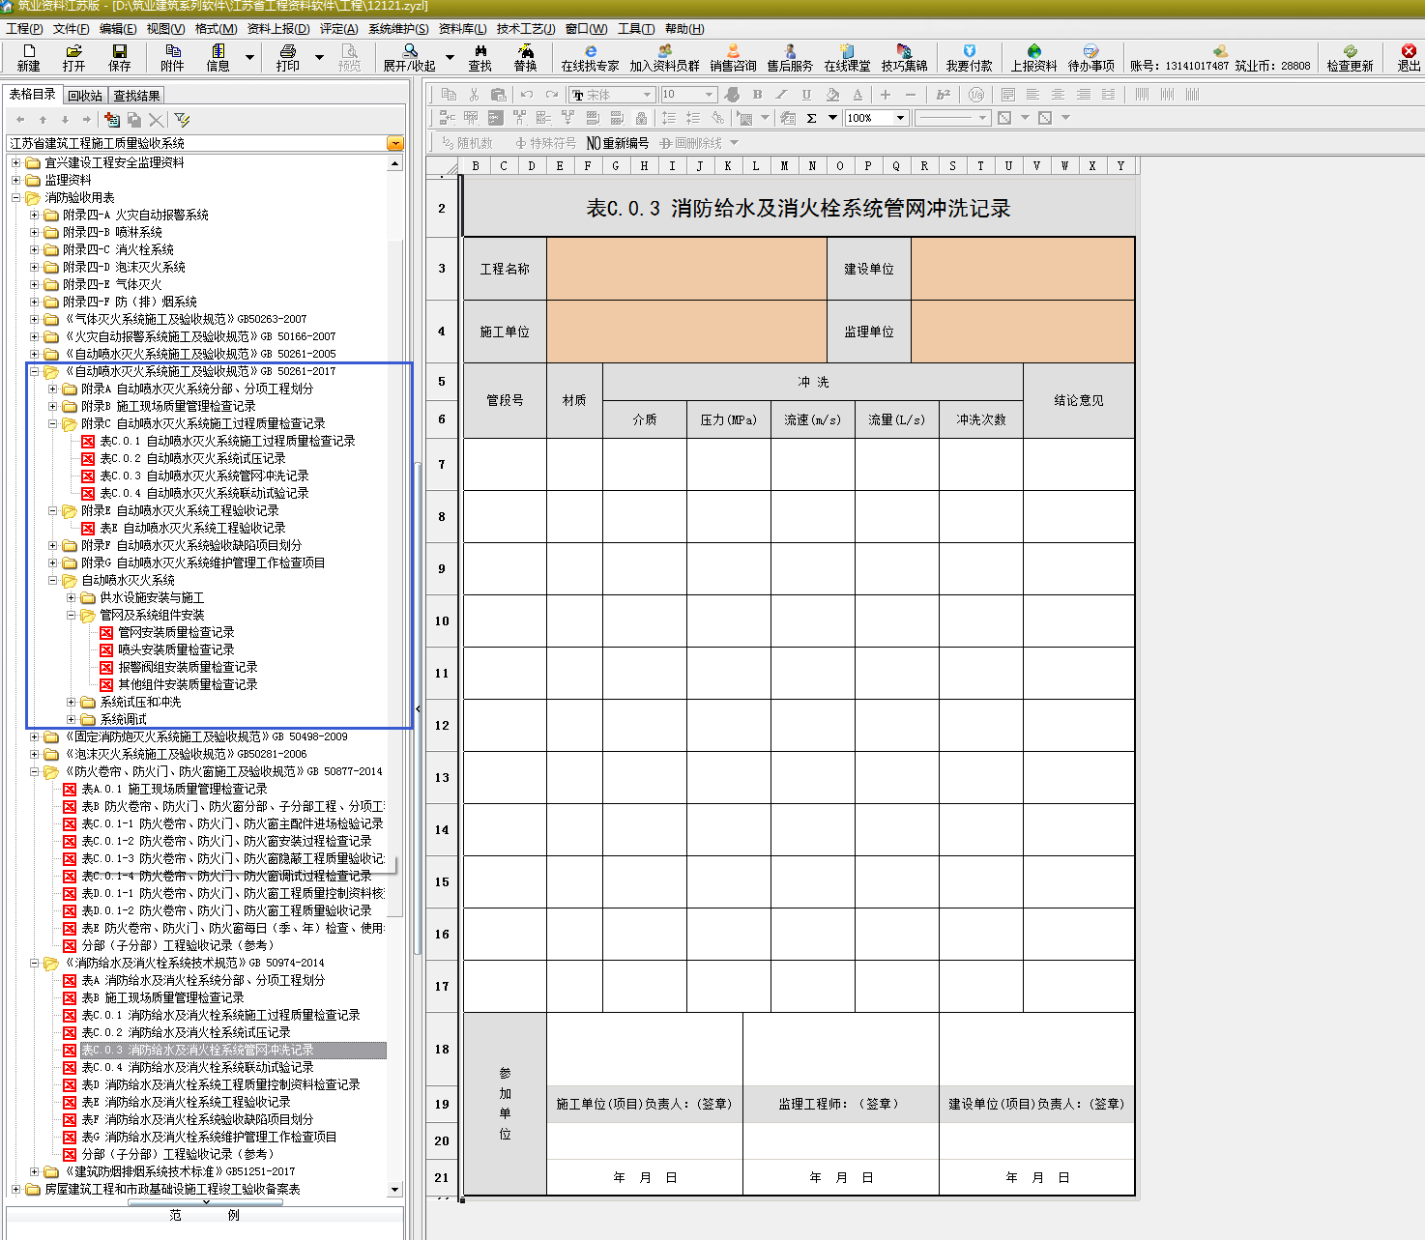Open the 打印 dropdown arrow
Viewport: 1425px width, 1240px height.
pos(320,58)
